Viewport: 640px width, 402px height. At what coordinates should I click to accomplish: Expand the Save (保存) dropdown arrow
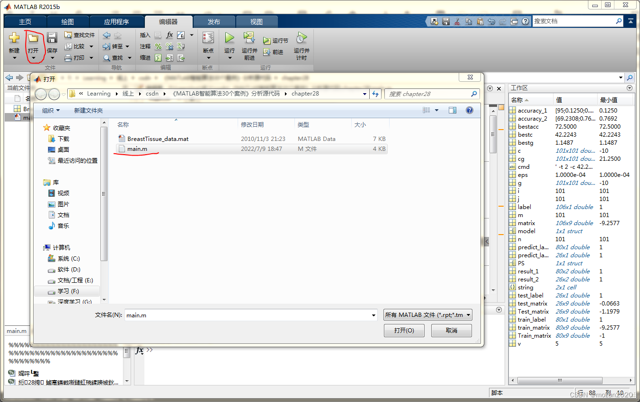[x=52, y=58]
